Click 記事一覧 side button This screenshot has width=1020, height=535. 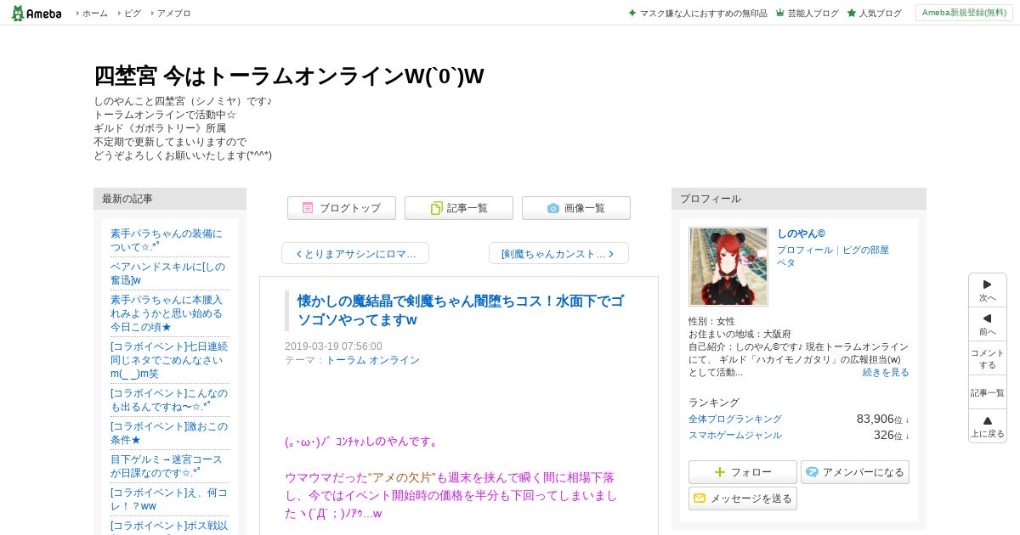tap(988, 392)
